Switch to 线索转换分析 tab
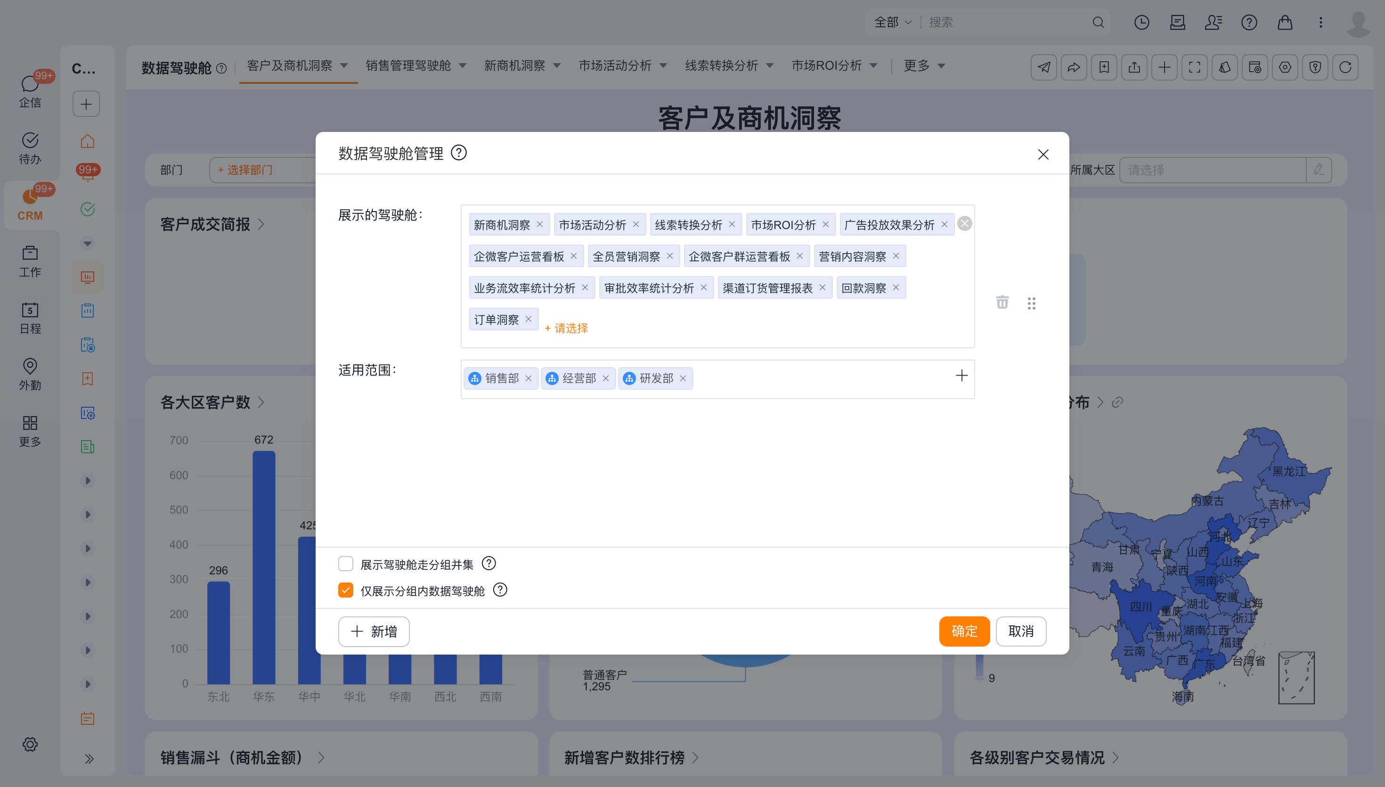 [x=721, y=66]
